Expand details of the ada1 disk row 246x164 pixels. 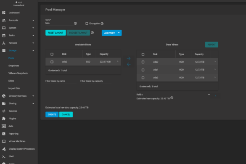215,69
